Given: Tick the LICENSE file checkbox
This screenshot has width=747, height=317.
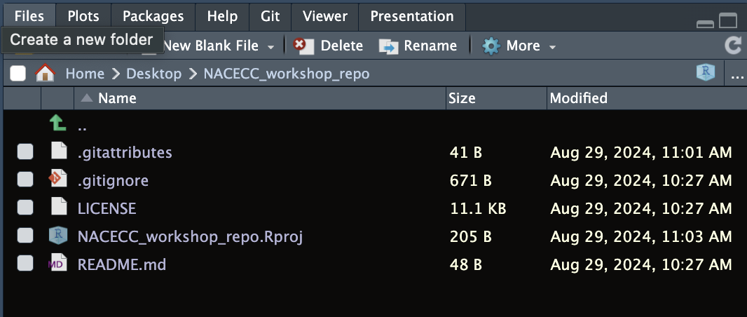Looking at the screenshot, I should pyautogui.click(x=25, y=208).
